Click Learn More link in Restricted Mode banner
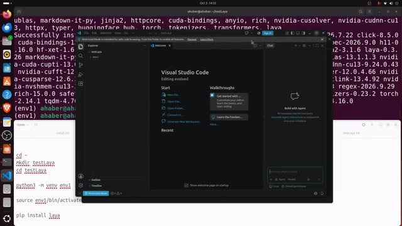This screenshot has width=402, height=226. pyautogui.click(x=207, y=40)
